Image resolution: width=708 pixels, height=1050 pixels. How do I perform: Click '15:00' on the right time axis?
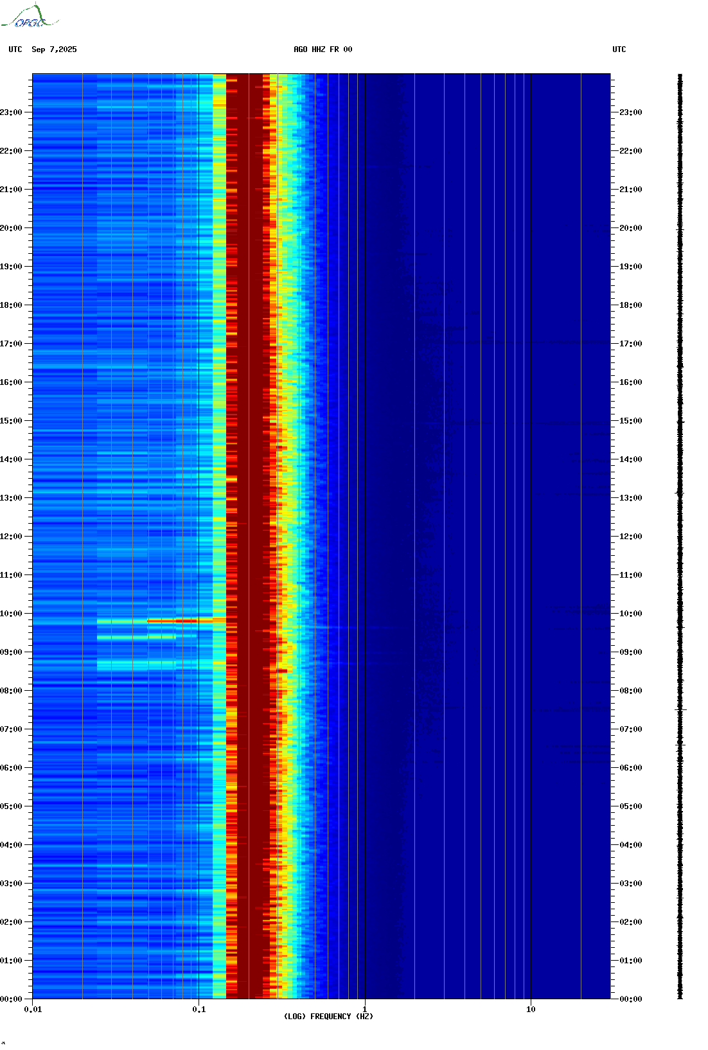(631, 421)
